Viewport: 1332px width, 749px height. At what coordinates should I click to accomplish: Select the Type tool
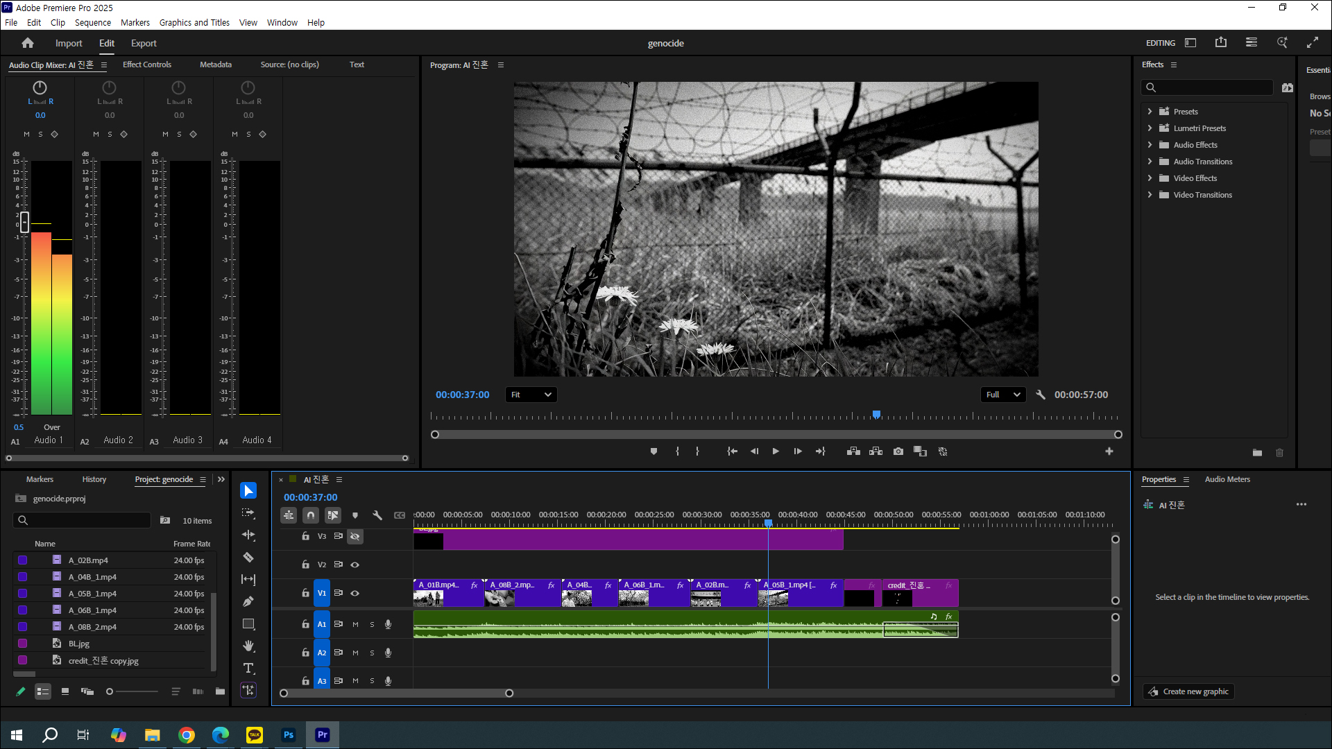pyautogui.click(x=248, y=668)
